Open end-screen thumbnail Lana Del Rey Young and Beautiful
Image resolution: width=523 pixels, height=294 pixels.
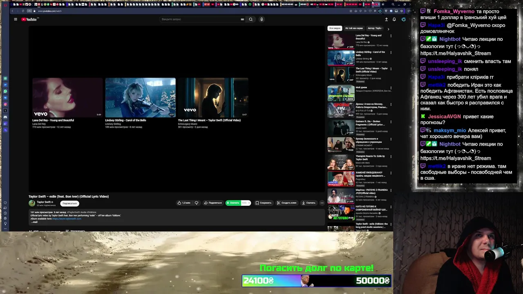tap(67, 98)
